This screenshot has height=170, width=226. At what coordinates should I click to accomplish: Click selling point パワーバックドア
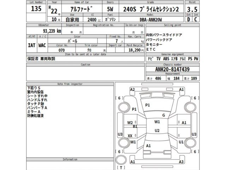159,40
